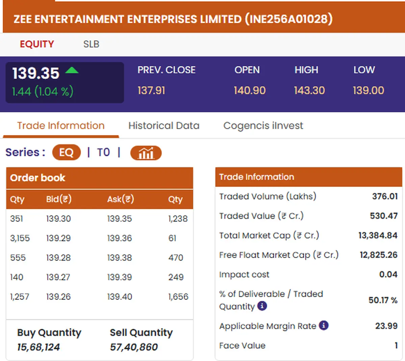Click the open price 140.90
The width and height of the screenshot is (405, 361).
(x=250, y=91)
